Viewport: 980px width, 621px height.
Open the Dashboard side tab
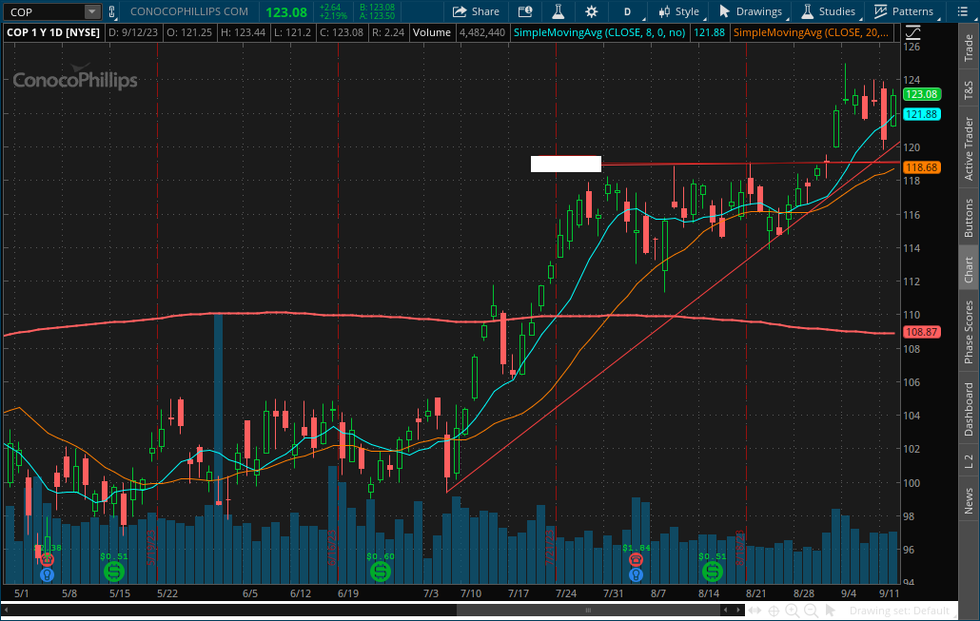coord(969,409)
